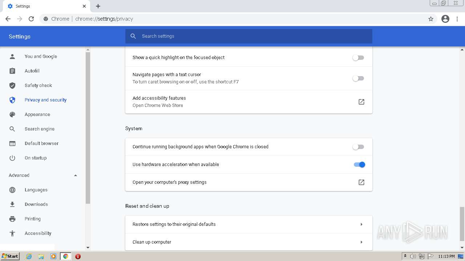Viewport: 465px width, 261px height.
Task: Toggle Navigate pages with a text cursor
Action: coord(359,78)
